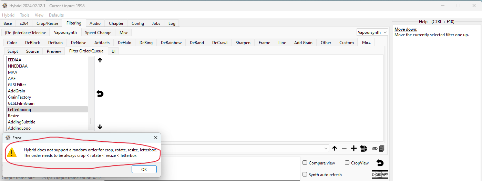Open the UI sub-tab

point(113,51)
